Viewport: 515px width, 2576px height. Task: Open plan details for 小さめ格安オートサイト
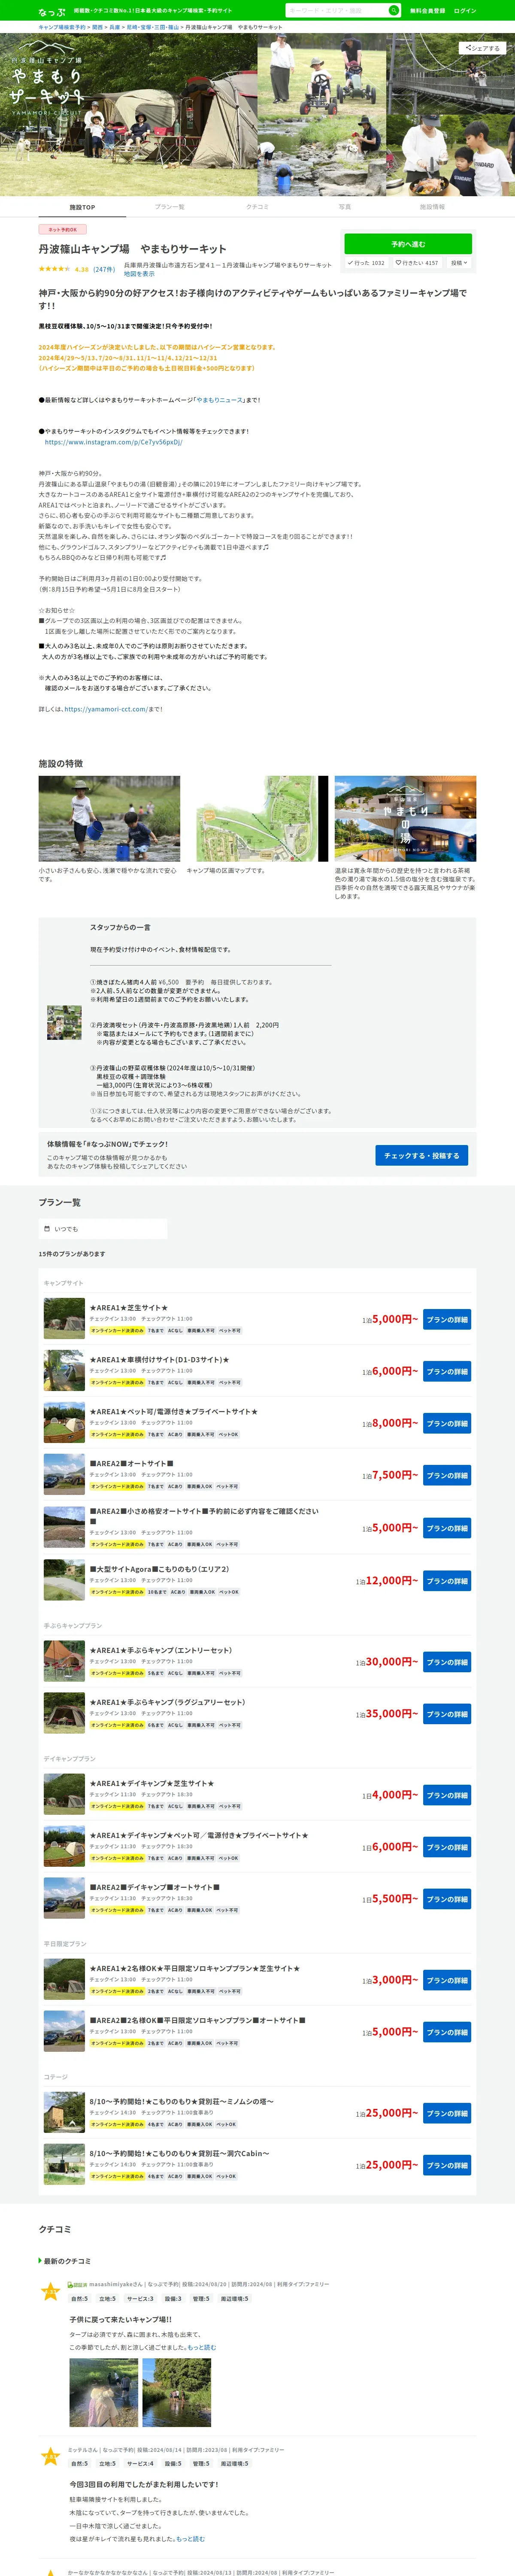pos(447,1529)
